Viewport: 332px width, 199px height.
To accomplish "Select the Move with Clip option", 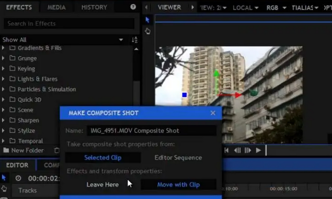I will pos(178,184).
